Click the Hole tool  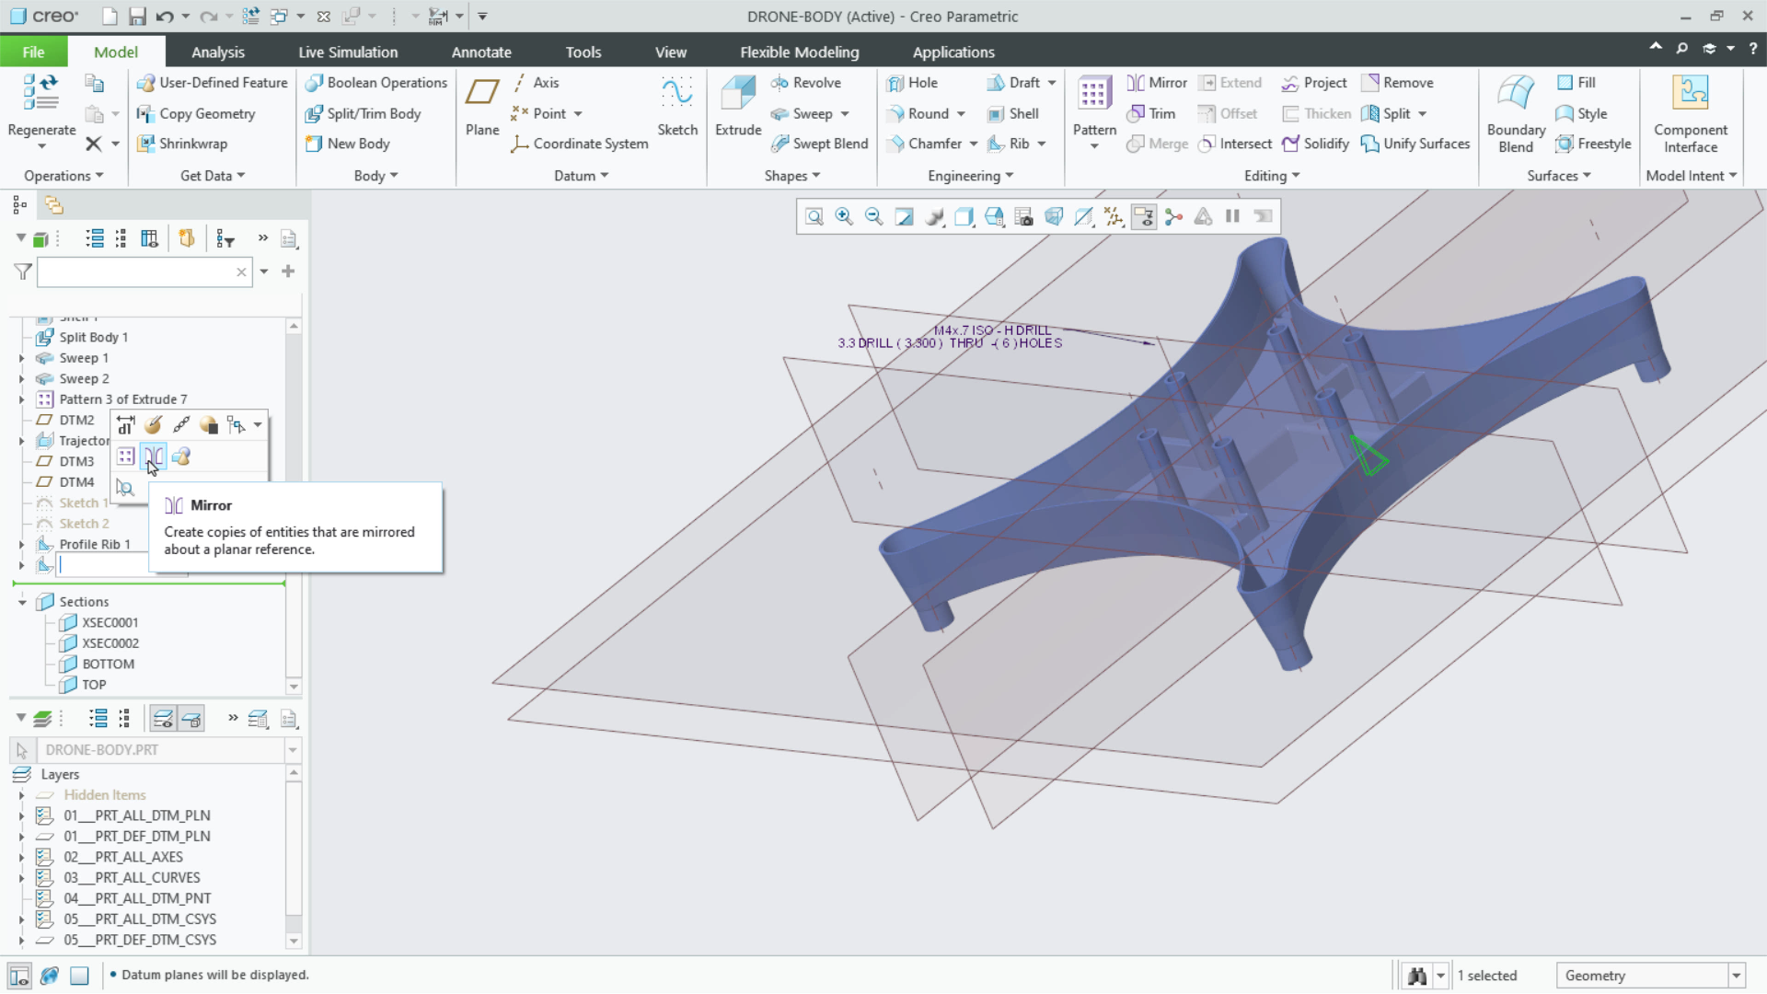point(912,83)
